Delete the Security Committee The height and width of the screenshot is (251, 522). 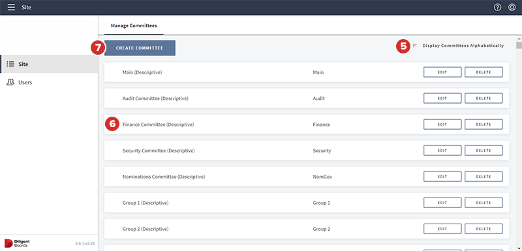tap(484, 151)
